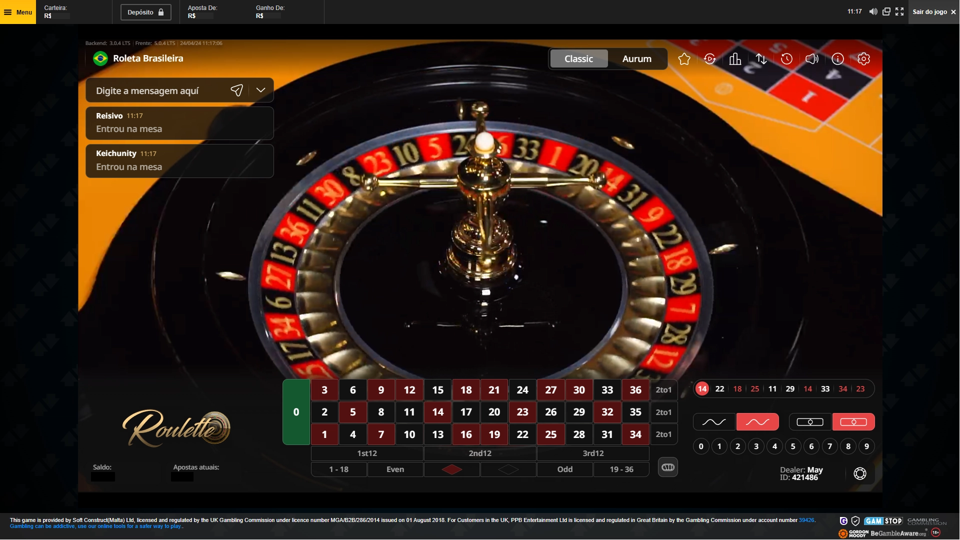Image resolution: width=960 pixels, height=540 pixels.
Task: Toggle the in-game sound speaker icon
Action: pos(812,59)
